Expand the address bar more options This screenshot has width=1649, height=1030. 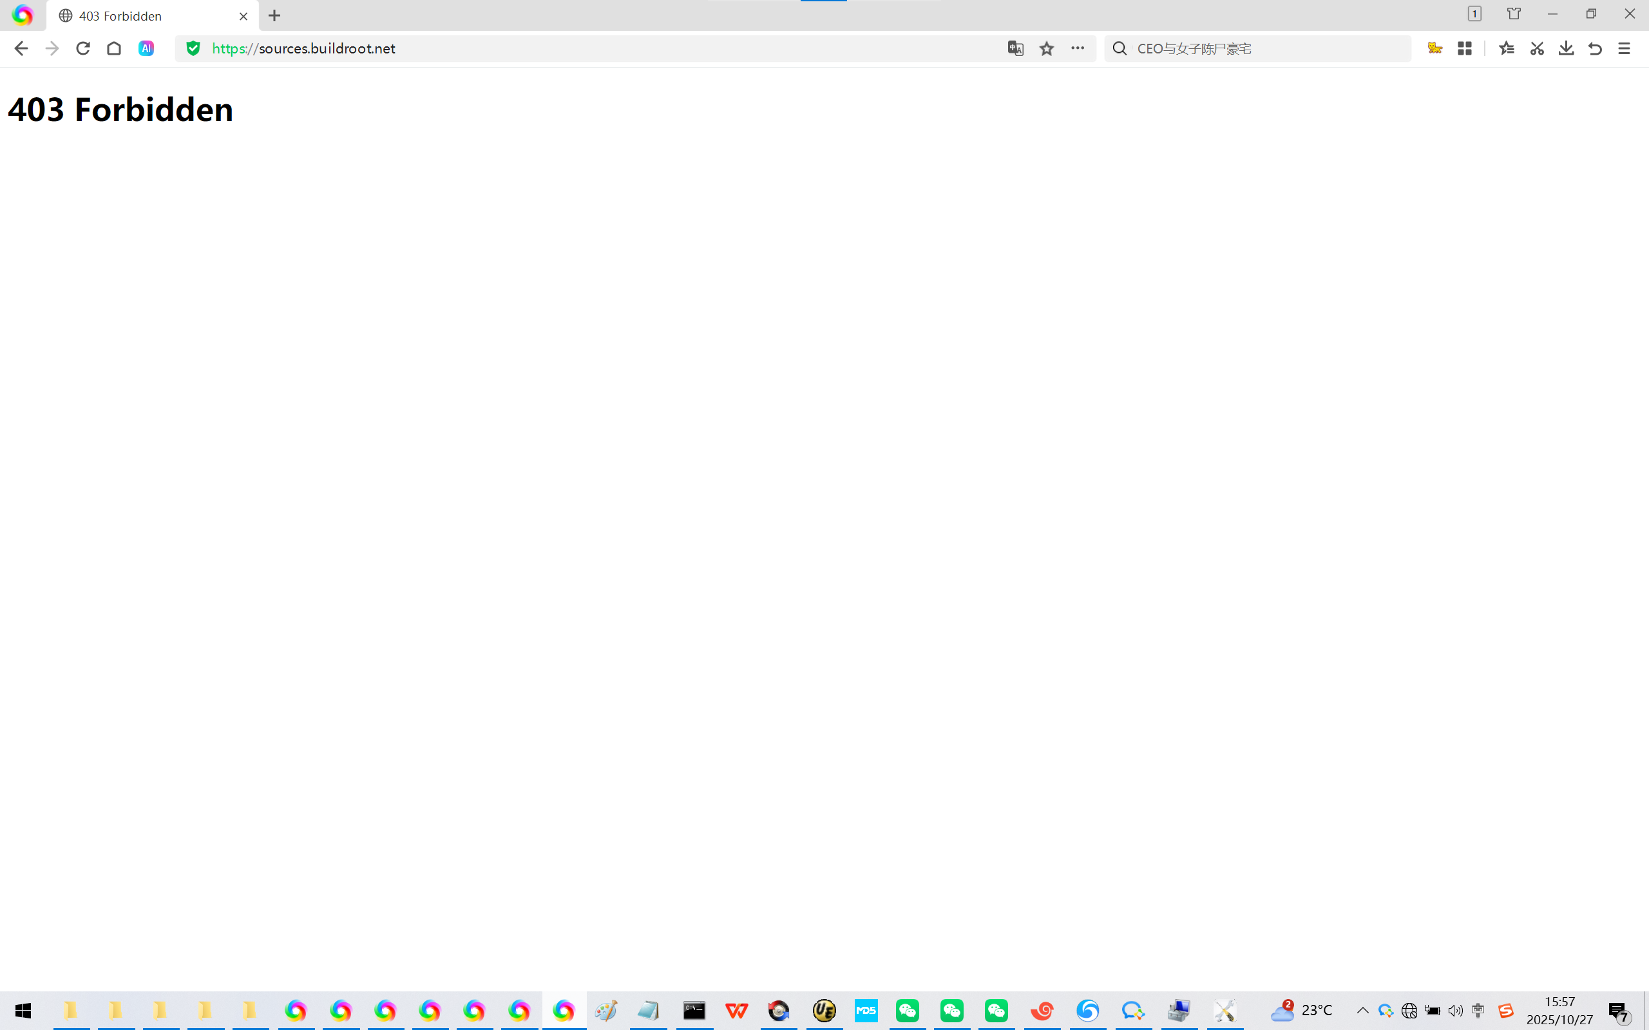click(1077, 48)
